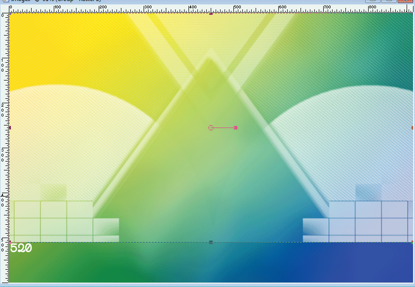Click the left-middle selection handle
This screenshot has height=287, width=415.
[10, 127]
